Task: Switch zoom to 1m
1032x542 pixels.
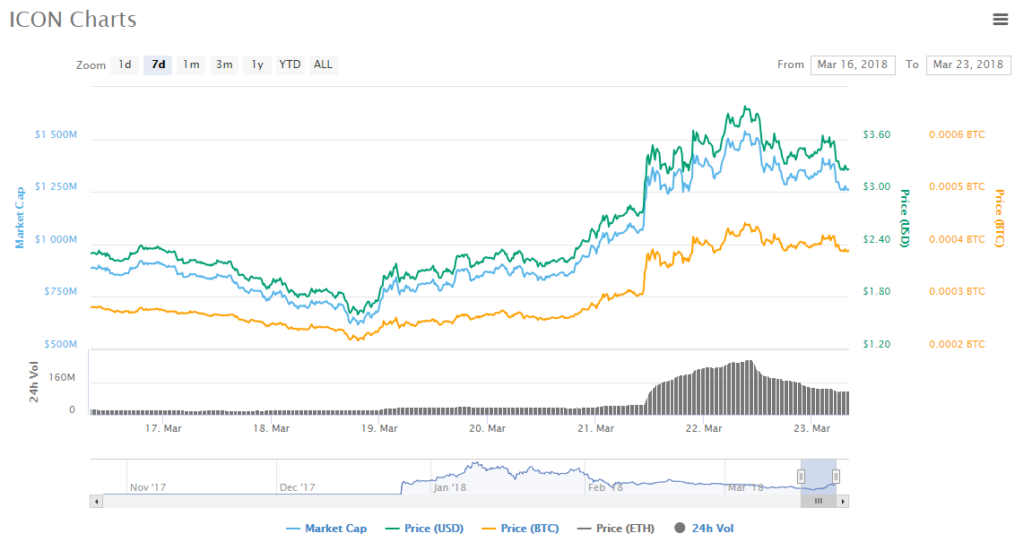Action: coord(191,65)
